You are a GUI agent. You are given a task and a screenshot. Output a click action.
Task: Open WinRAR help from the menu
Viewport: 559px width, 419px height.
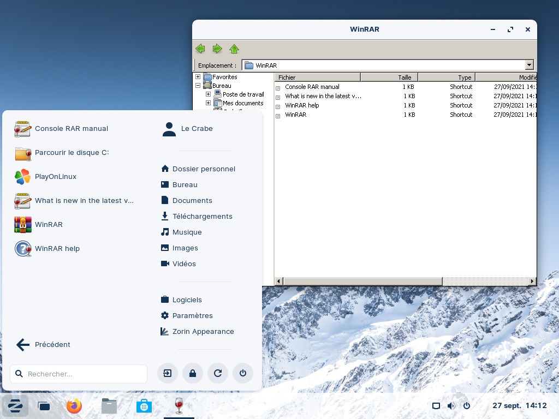47,249
